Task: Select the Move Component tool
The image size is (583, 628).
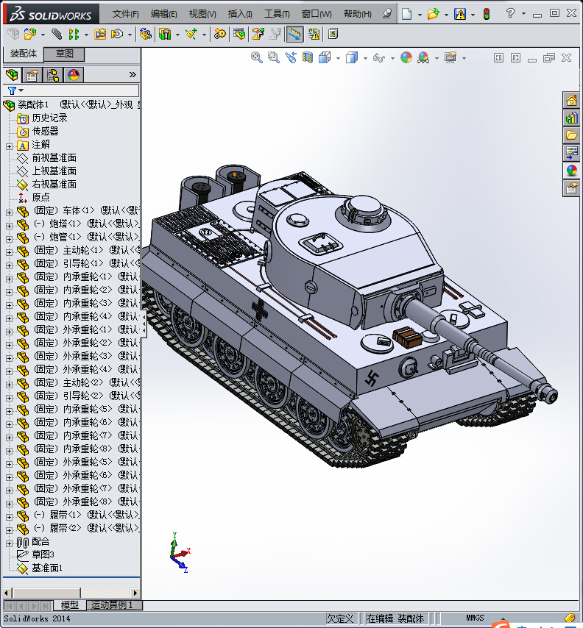Action: pos(117,34)
